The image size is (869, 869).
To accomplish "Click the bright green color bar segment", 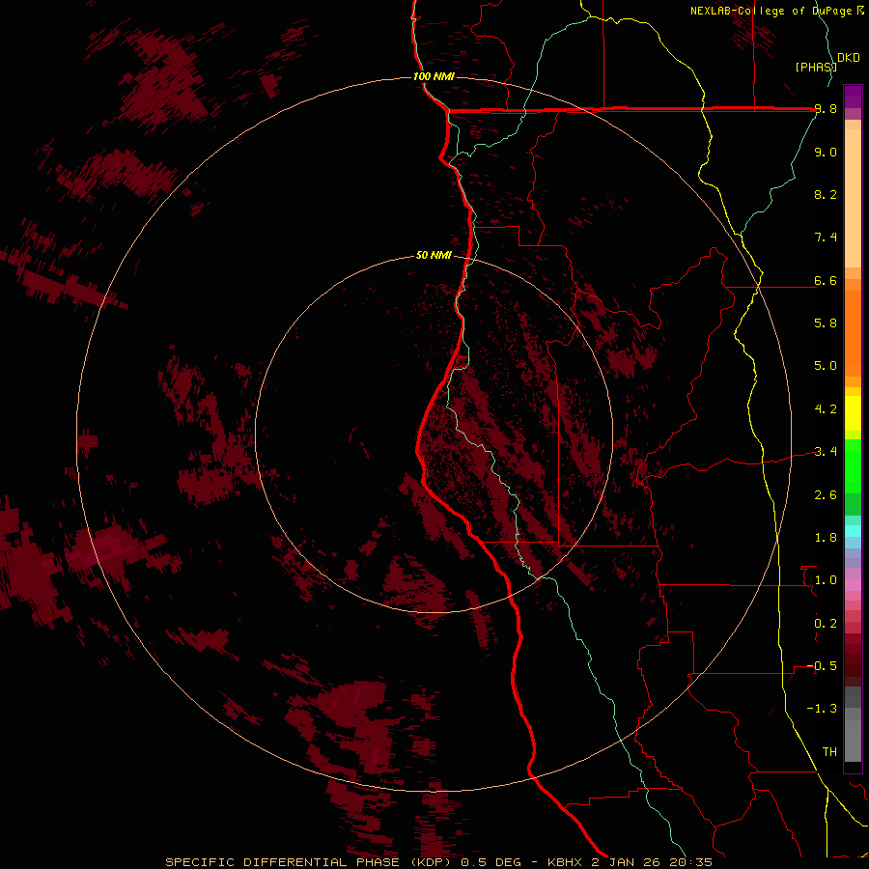I will point(853,466).
